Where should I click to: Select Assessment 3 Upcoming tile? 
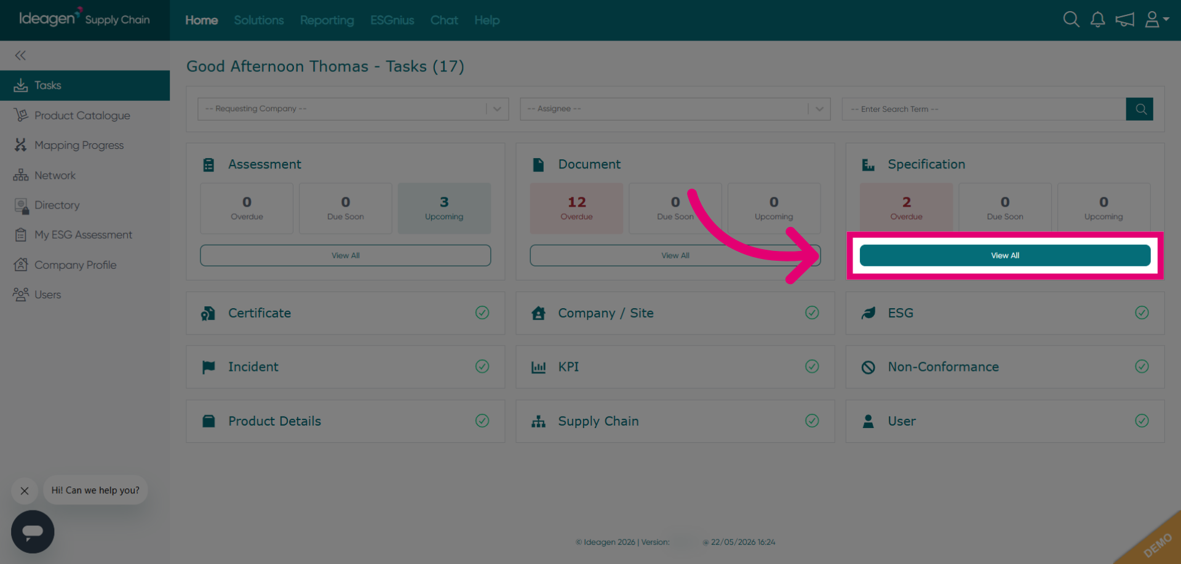[x=444, y=209]
